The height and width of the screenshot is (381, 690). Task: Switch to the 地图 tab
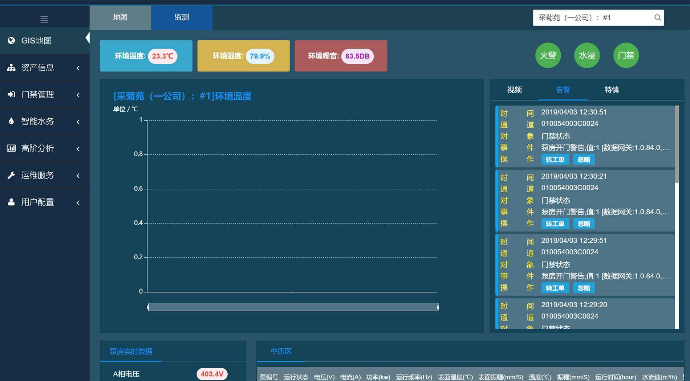pyautogui.click(x=120, y=17)
